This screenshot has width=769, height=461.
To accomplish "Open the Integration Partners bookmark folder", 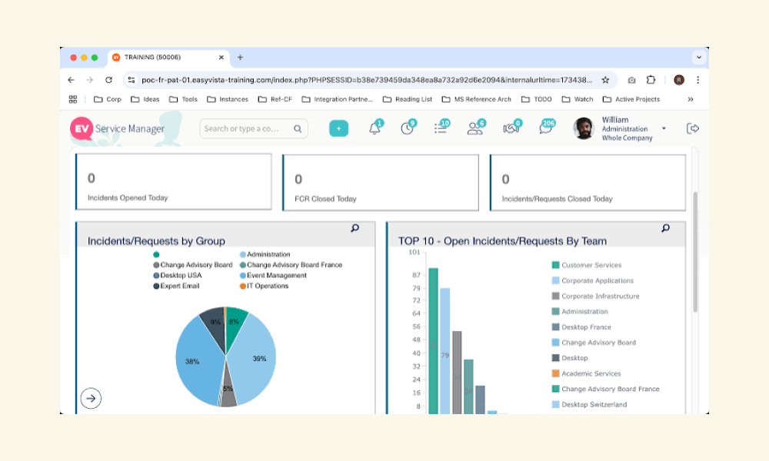I will (x=337, y=99).
